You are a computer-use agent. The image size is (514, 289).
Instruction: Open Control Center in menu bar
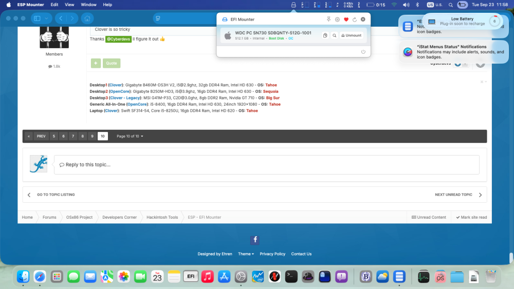click(x=462, y=5)
